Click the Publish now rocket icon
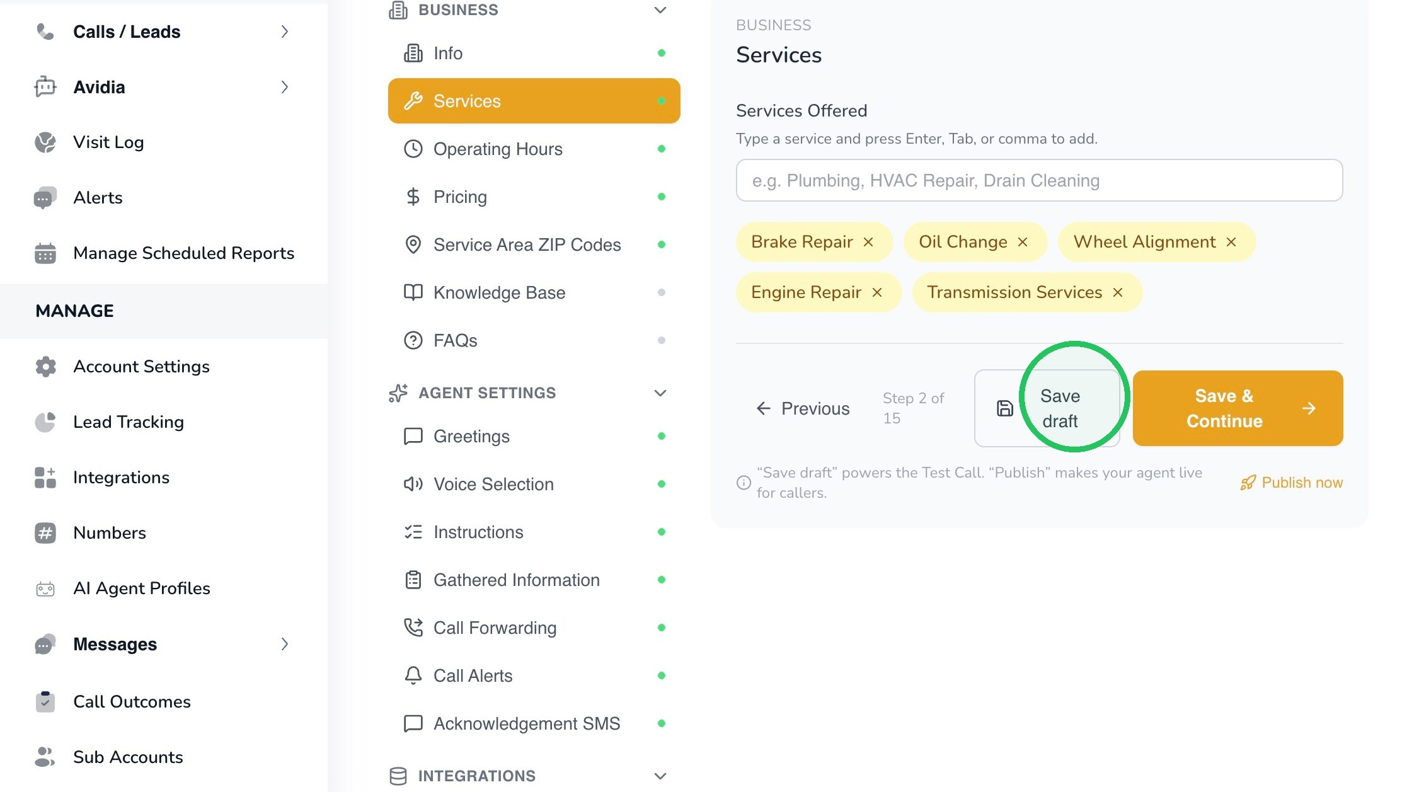Viewport: 1419px width, 792px height. tap(1248, 483)
